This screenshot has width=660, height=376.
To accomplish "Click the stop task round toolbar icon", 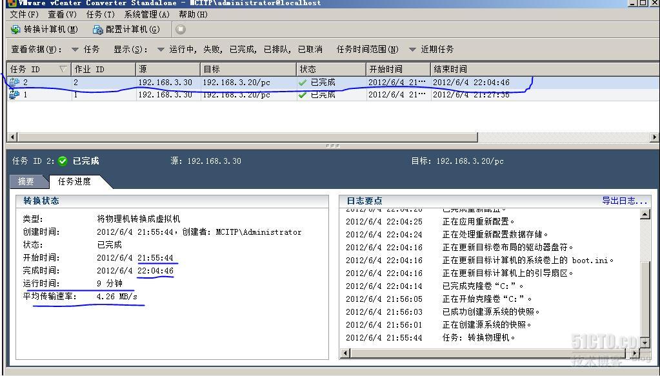I will tap(181, 30).
